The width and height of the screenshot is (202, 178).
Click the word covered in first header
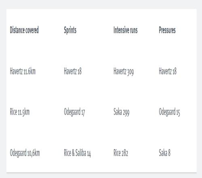click(x=32, y=30)
